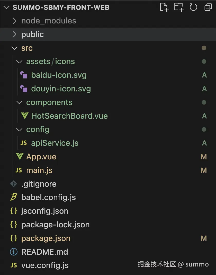Open App.vue in the editor
Screen dimensions: 216x275
pos(41,157)
